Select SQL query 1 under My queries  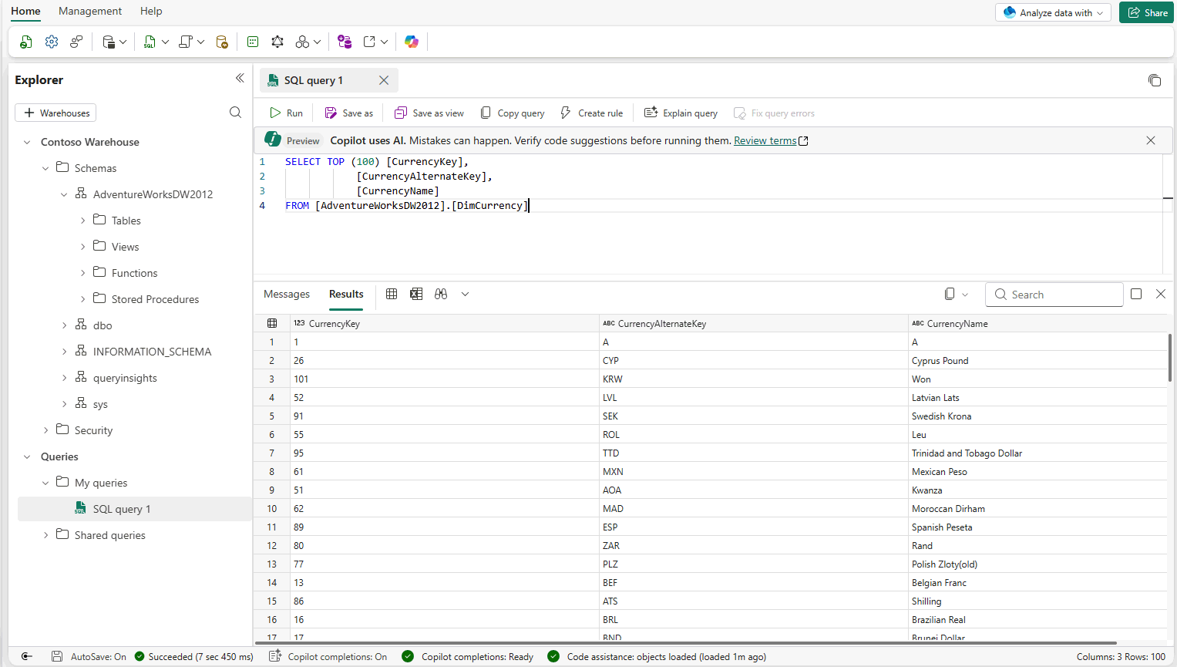[134, 509]
